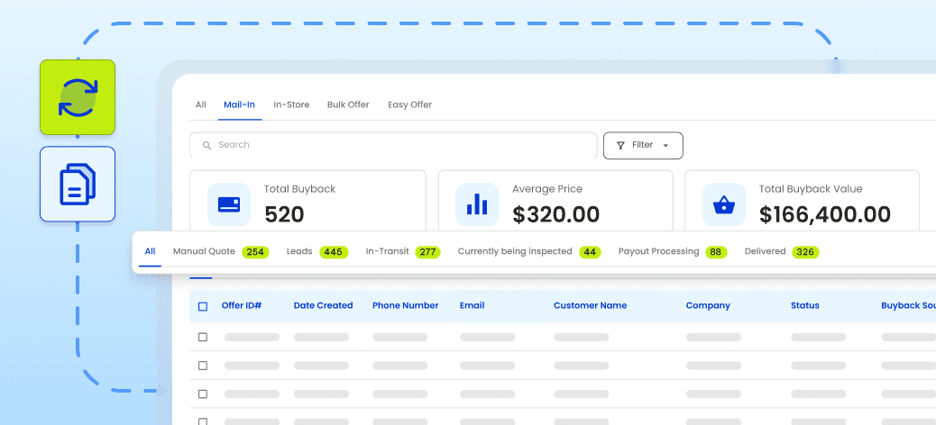The image size is (936, 425).
Task: Check the second table row checkbox
Action: (x=203, y=366)
